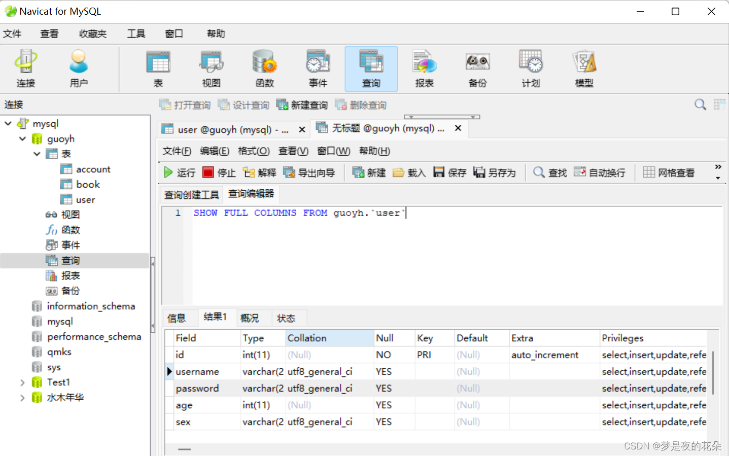Image resolution: width=729 pixels, height=456 pixels.
Task: Open the toolbar options dropdown arrow
Action: click(718, 178)
